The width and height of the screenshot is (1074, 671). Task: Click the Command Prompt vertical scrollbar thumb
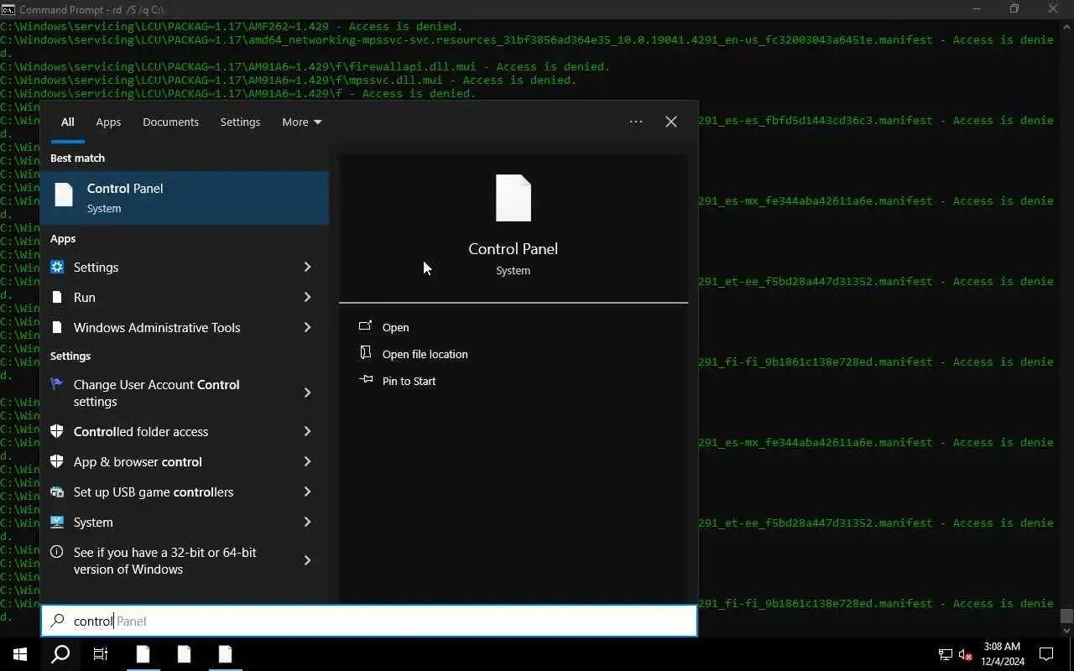(x=1066, y=616)
